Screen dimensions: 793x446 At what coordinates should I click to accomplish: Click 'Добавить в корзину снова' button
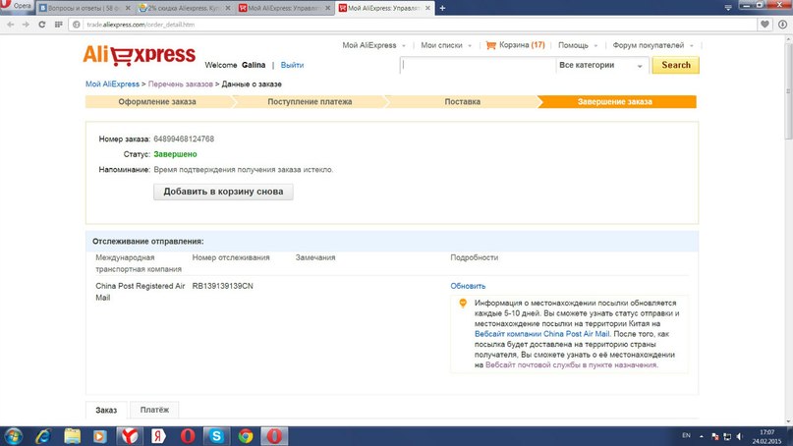223,192
